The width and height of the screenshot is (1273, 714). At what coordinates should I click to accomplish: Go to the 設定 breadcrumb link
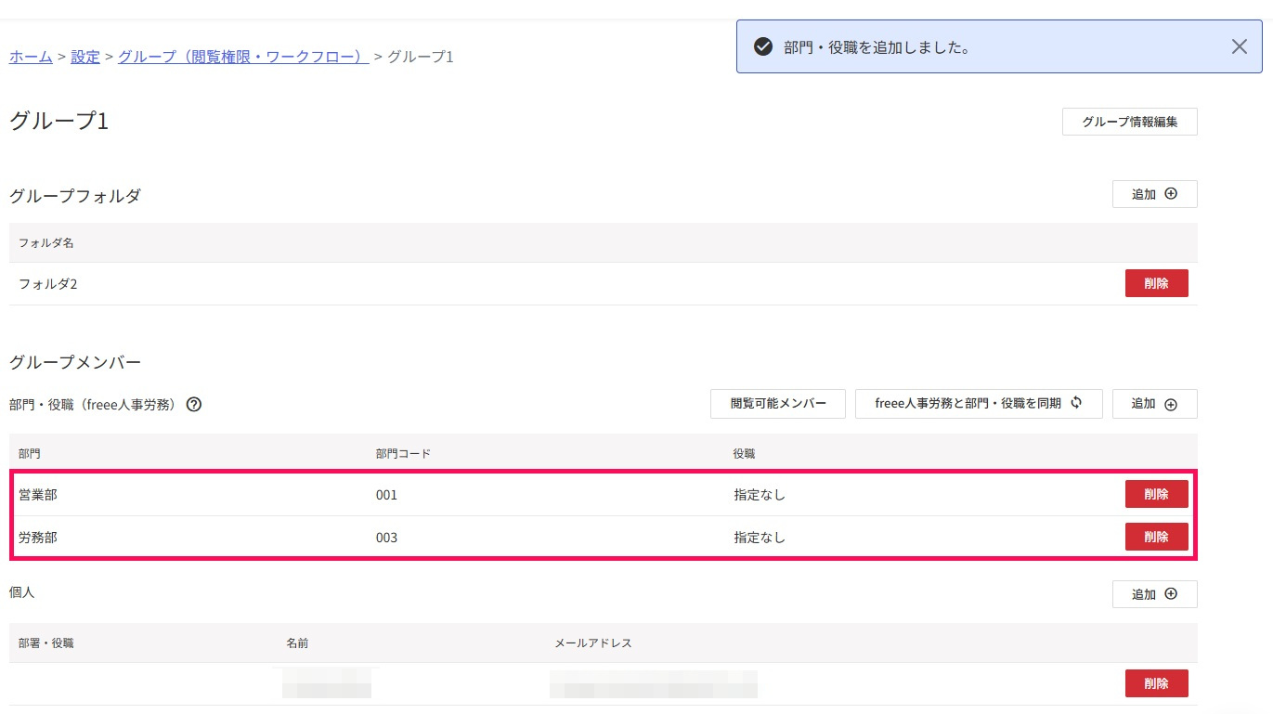click(85, 57)
